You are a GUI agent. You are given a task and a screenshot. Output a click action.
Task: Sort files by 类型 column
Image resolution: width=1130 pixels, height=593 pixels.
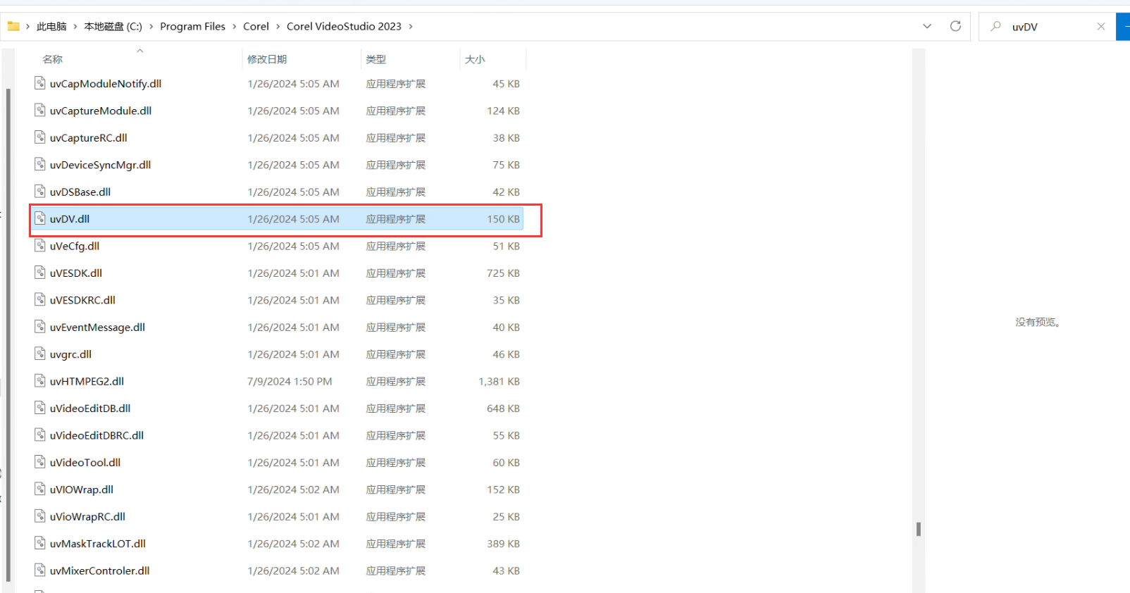375,59
